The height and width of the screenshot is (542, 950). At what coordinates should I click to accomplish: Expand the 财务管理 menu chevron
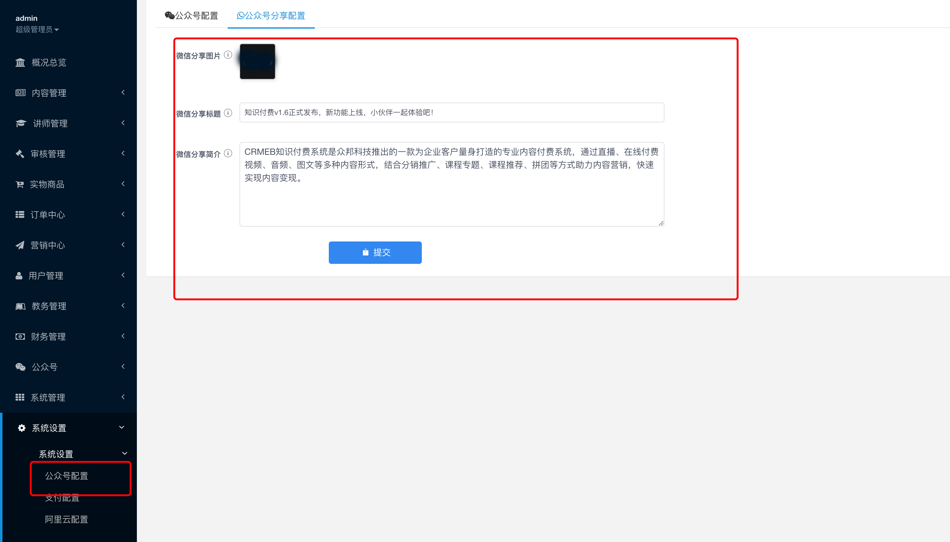click(123, 336)
